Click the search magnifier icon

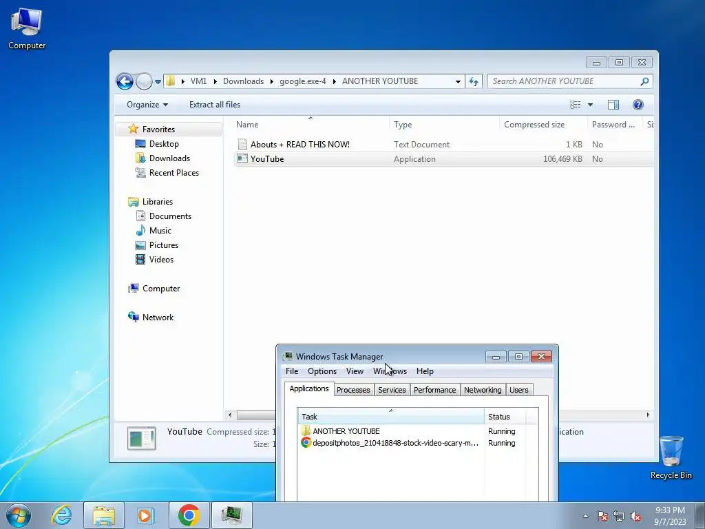(x=644, y=81)
